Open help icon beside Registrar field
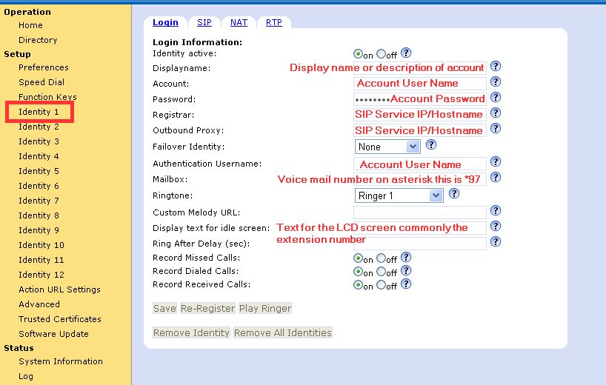The width and height of the screenshot is (606, 385). point(496,113)
